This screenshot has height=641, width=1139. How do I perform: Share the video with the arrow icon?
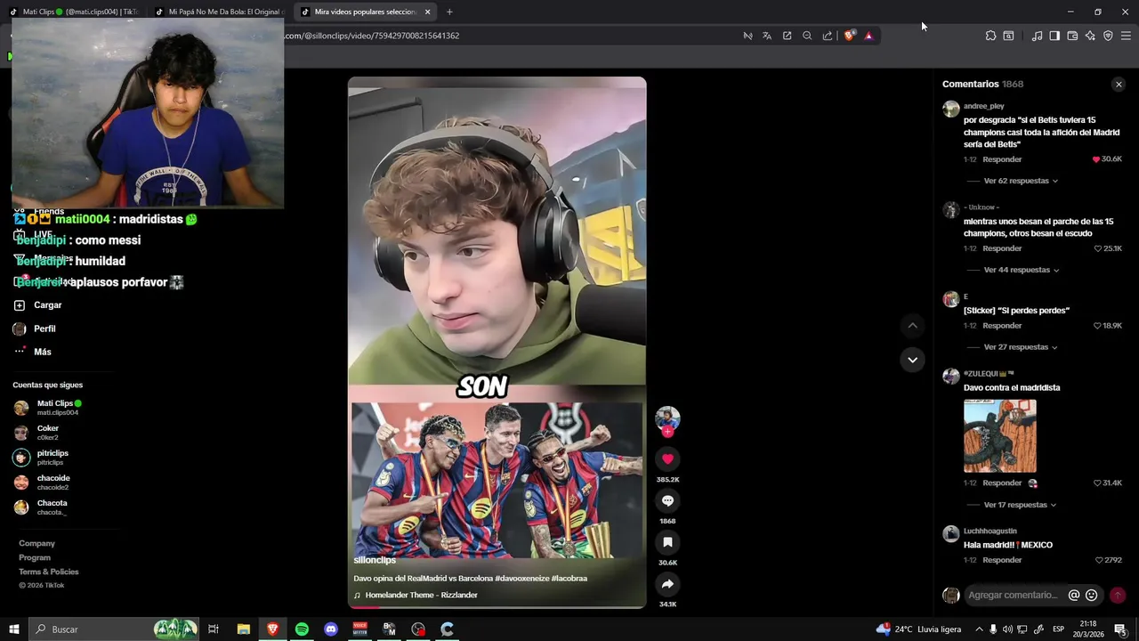(x=667, y=584)
